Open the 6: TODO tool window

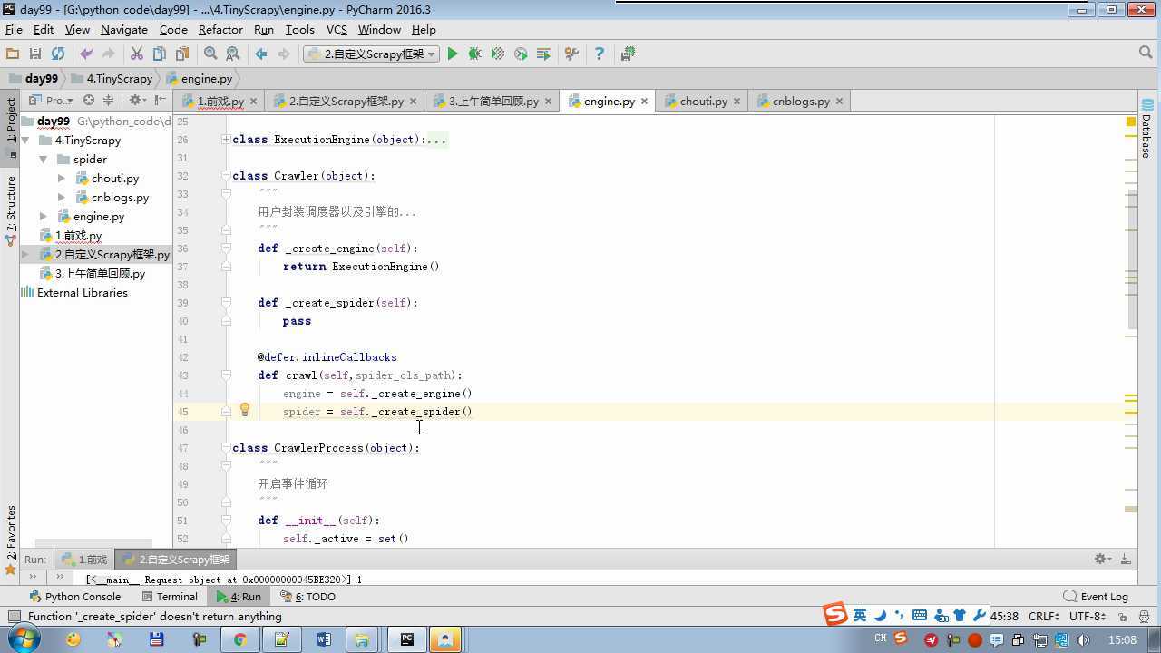[308, 597]
